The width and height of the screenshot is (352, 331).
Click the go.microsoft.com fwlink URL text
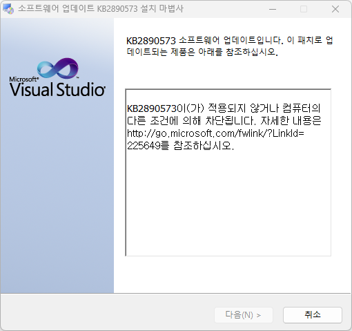(215, 133)
